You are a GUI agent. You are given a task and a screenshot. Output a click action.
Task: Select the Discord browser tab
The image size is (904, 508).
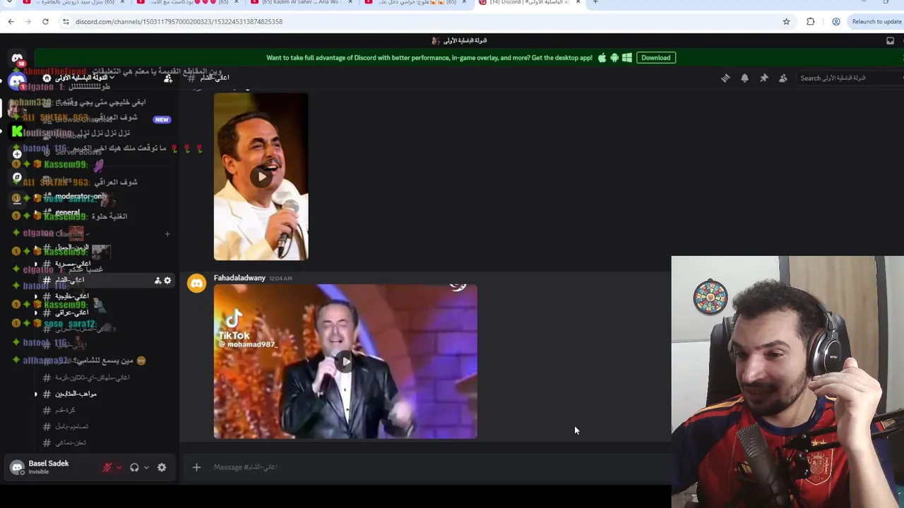point(530,3)
